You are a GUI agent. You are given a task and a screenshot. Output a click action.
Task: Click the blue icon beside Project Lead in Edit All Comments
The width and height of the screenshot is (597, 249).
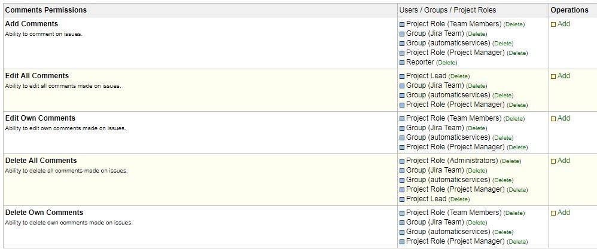tap(402, 76)
